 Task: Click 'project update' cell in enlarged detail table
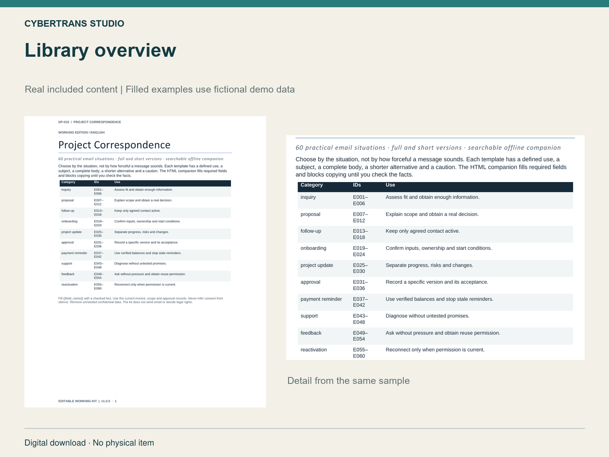(317, 265)
